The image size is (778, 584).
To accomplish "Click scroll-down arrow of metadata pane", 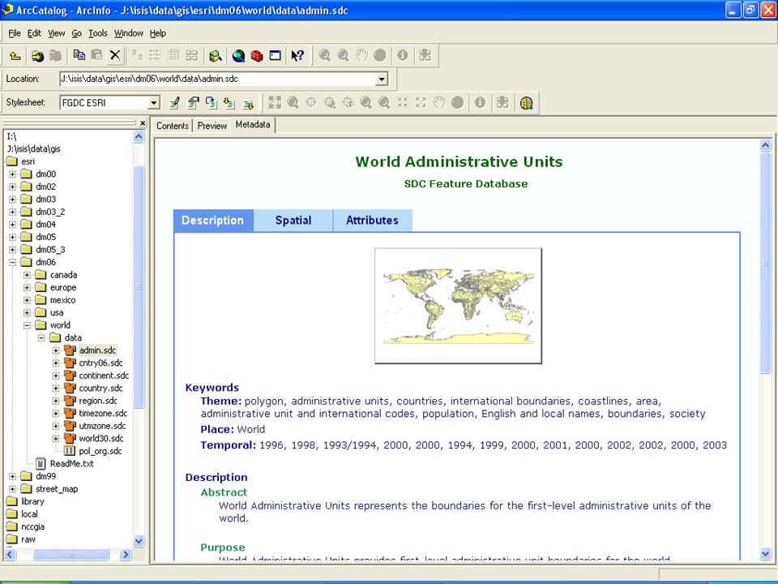I will point(766,554).
